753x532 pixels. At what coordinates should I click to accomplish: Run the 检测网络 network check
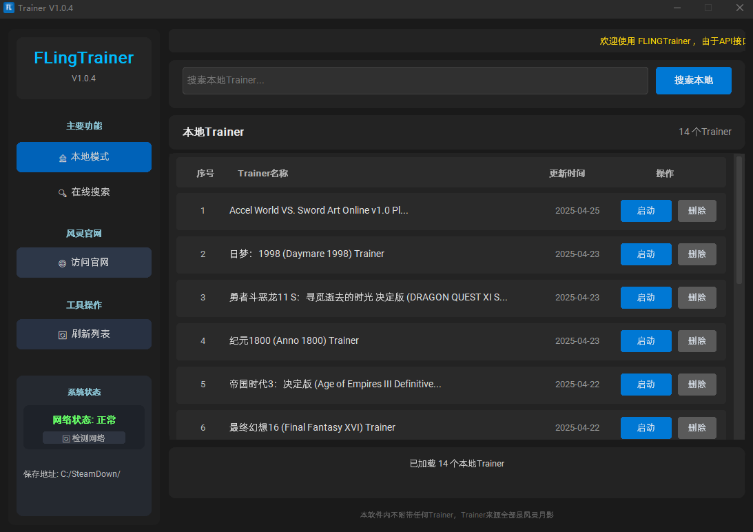click(84, 438)
